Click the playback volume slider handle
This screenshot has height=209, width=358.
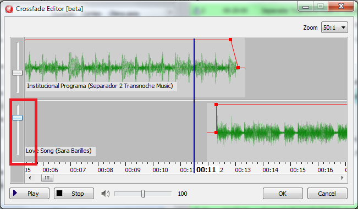coord(143,194)
